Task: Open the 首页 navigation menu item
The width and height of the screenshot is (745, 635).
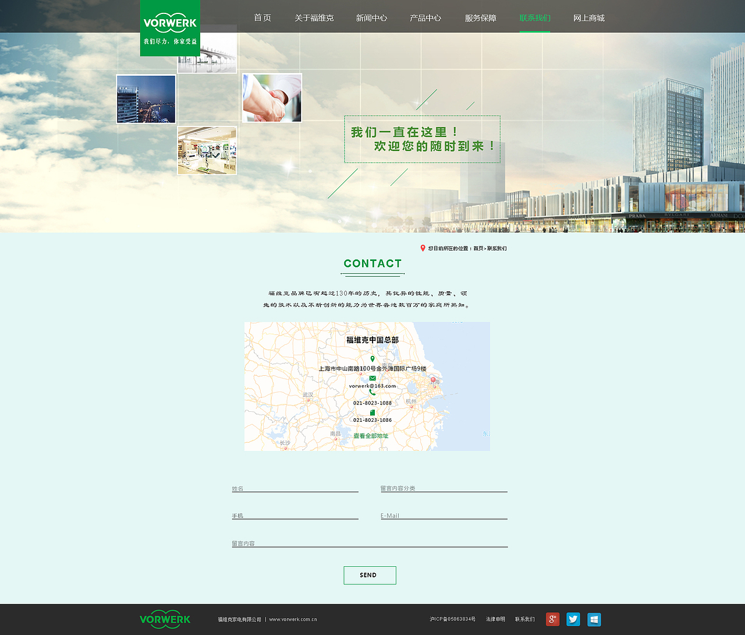Action: pyautogui.click(x=262, y=17)
